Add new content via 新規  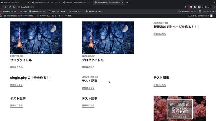(x=68, y=16)
